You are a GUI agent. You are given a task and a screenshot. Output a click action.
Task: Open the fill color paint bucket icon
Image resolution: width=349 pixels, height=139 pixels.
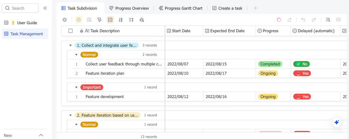(141, 20)
